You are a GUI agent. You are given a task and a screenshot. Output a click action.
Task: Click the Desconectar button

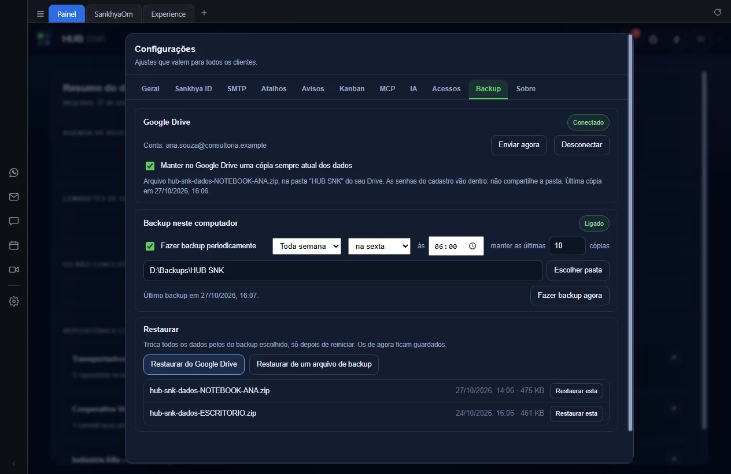tap(582, 145)
